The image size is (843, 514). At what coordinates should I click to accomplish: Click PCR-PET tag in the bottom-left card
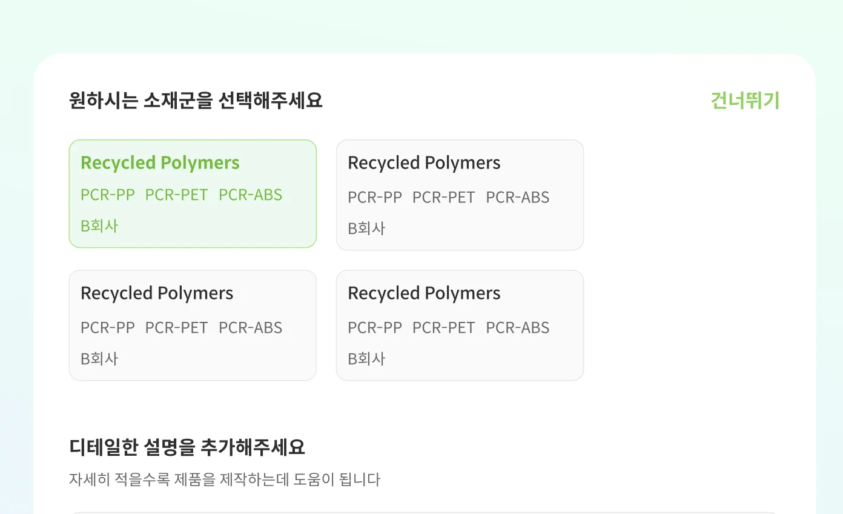[x=176, y=327]
